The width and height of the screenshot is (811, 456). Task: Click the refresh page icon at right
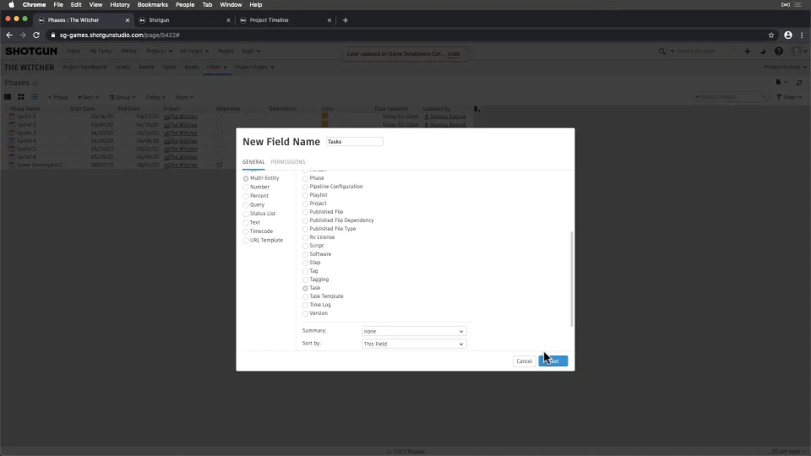[x=799, y=83]
